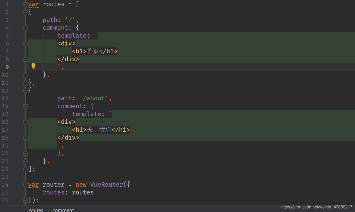Click the '/about' string on line 13
This screenshot has height=212, width=355.
(x=94, y=99)
